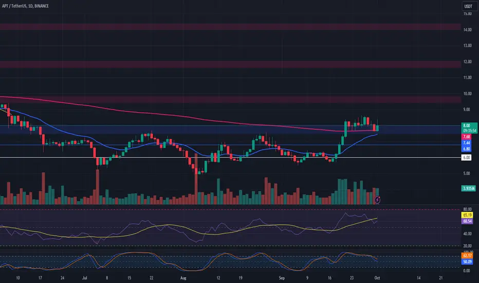Select the pink 7.68 moving average label
This screenshot has width=479, height=283.
click(467, 137)
